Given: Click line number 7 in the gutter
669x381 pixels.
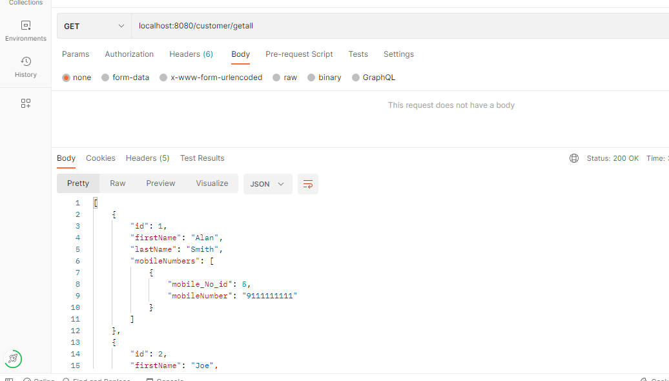Looking at the screenshot, I should [77, 273].
